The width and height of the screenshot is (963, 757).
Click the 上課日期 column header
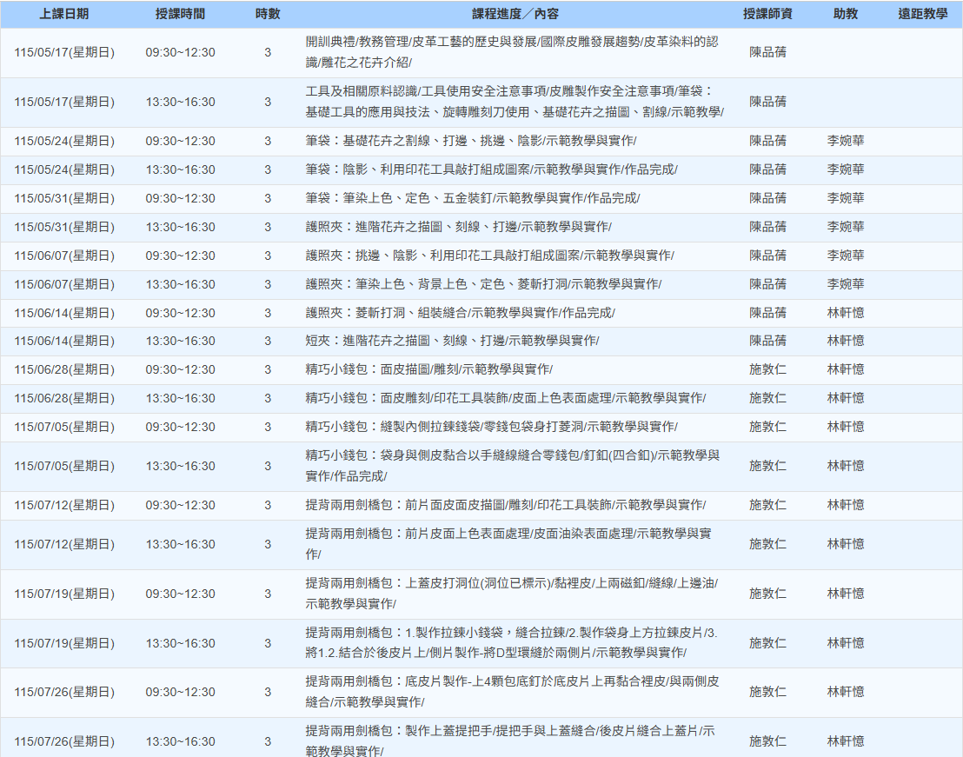[x=64, y=15]
